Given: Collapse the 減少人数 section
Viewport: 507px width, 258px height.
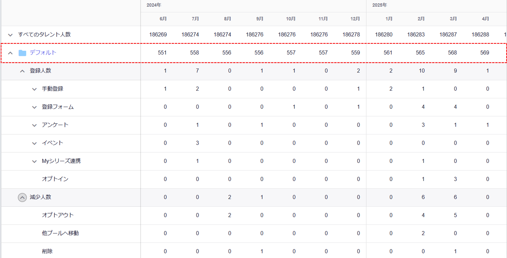Looking at the screenshot, I should coord(22,198).
